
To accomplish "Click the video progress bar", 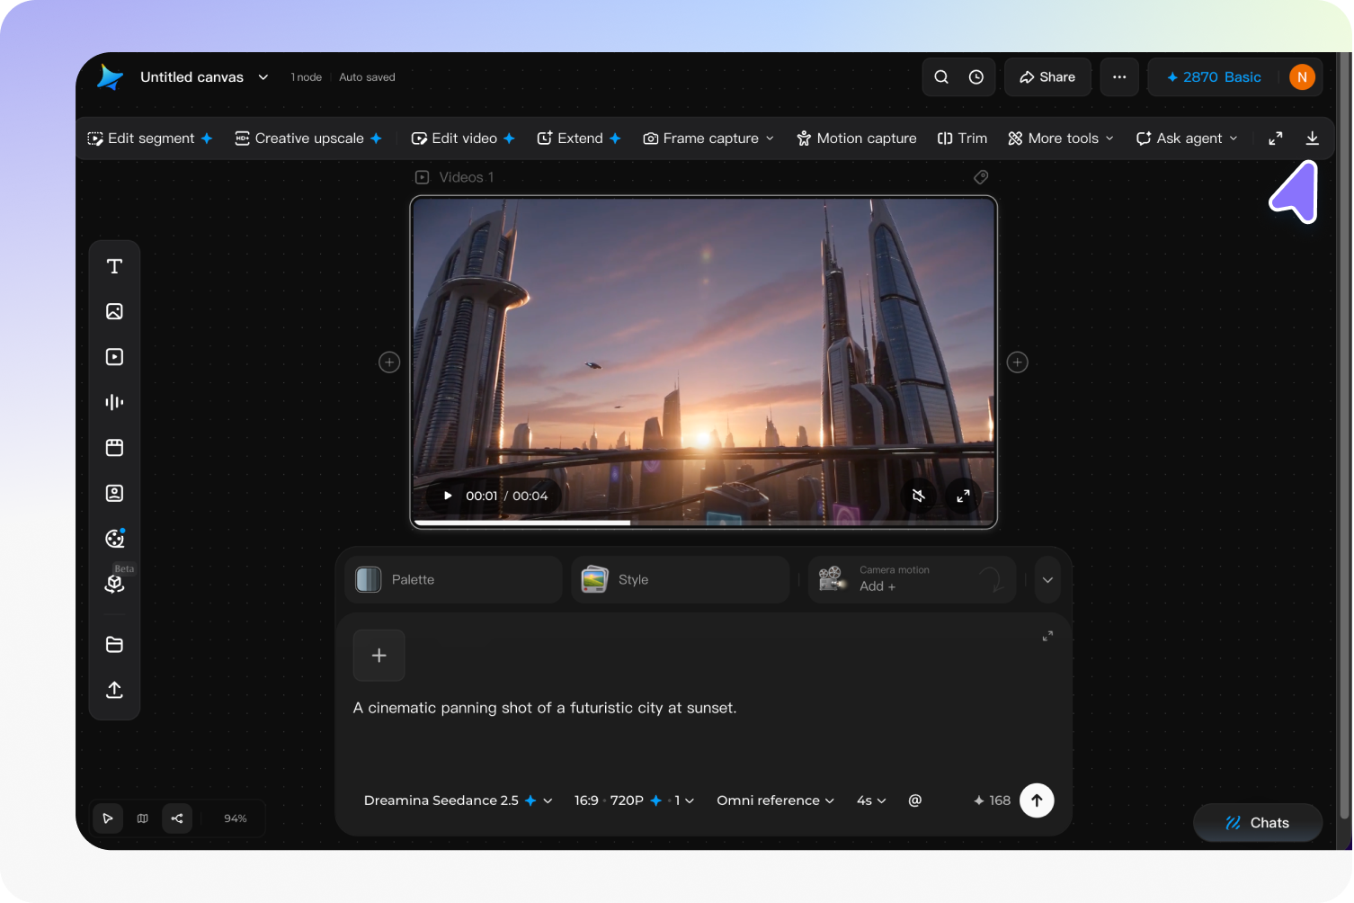I will [704, 523].
